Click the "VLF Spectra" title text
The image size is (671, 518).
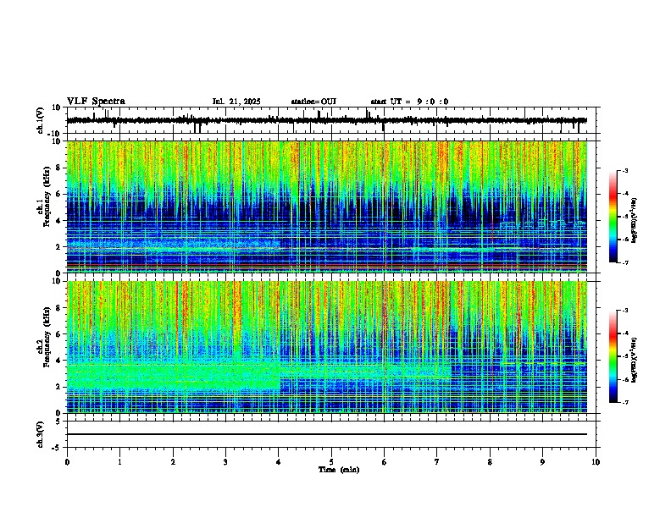[96, 102]
